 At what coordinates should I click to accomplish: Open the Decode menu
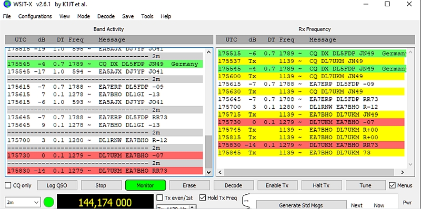[106, 16]
